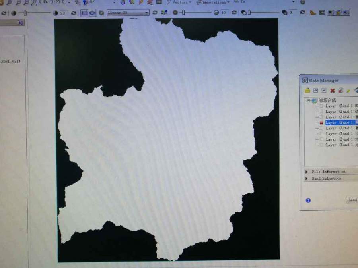This screenshot has width=358, height=268.
Task: Click the orange triangular ruler icon
Action: pyautogui.click(x=313, y=12)
